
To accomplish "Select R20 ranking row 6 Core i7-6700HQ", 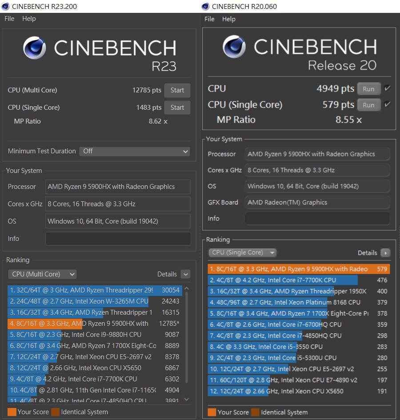I will pyautogui.click(x=299, y=324).
